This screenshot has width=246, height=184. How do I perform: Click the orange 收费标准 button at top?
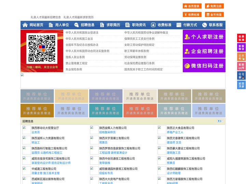pos(192,15)
